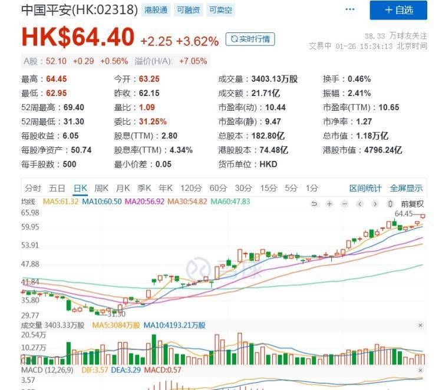Click the MA5:61.32 moving average label
442x390 pixels.
(60, 201)
